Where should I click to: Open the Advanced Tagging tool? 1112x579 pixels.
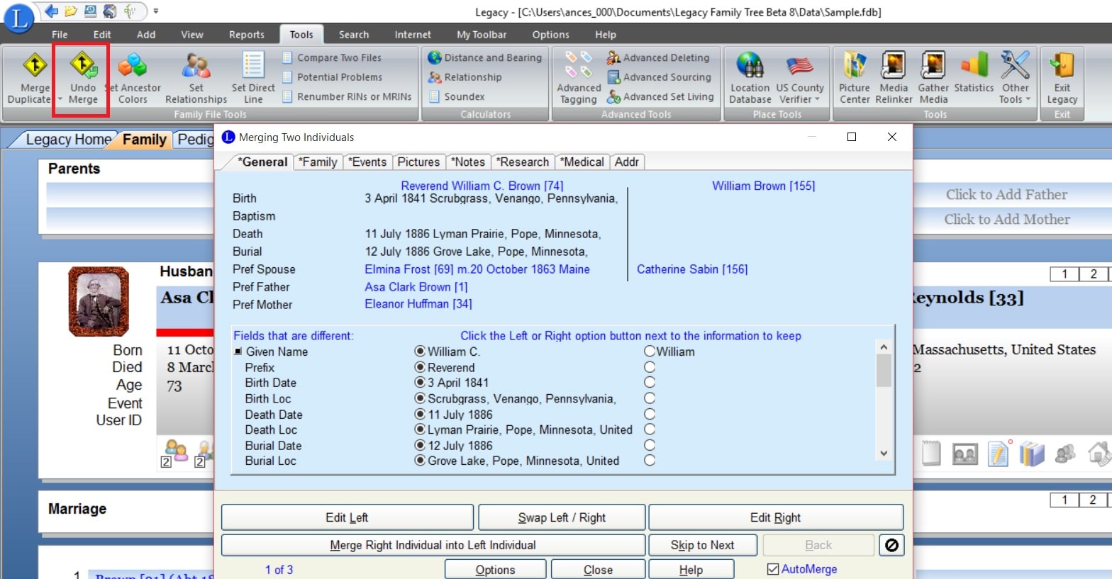[x=579, y=78]
